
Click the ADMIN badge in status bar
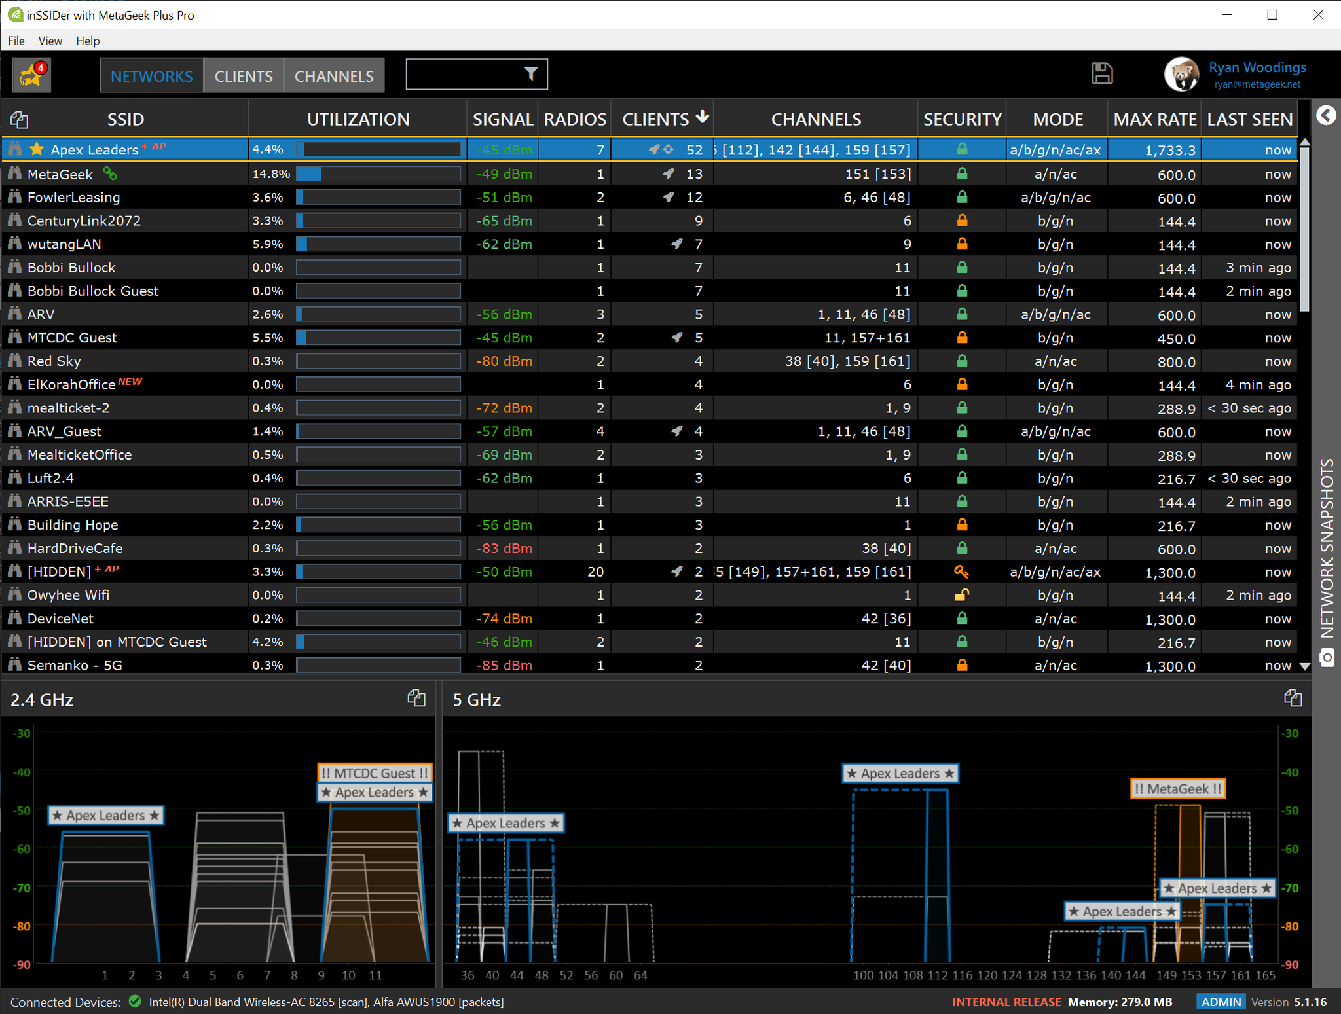[1221, 1002]
